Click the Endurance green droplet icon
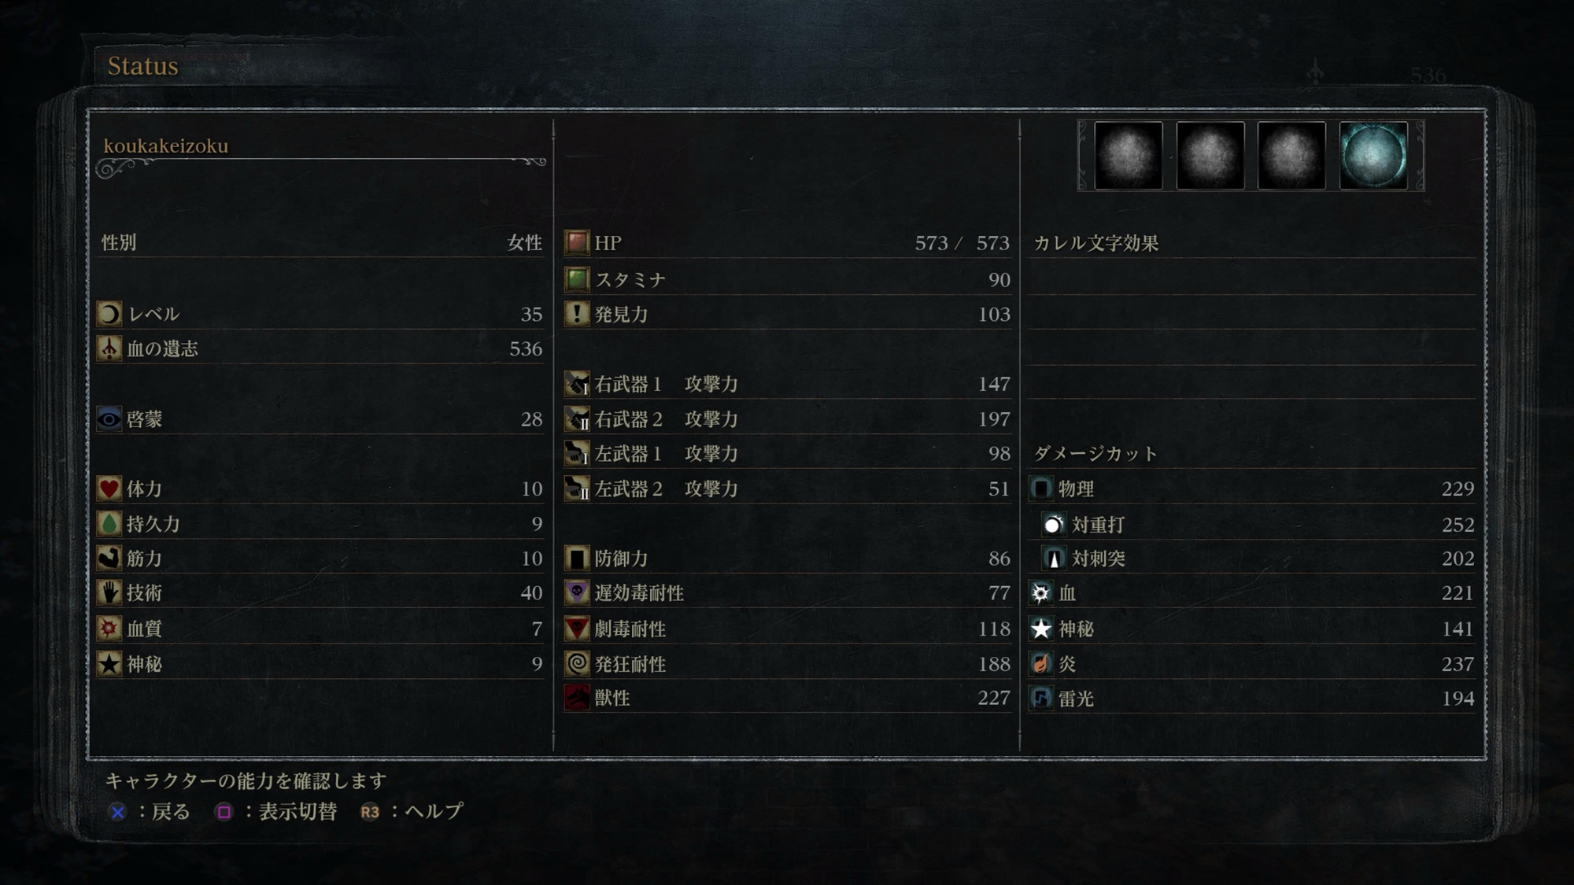 pyautogui.click(x=109, y=523)
